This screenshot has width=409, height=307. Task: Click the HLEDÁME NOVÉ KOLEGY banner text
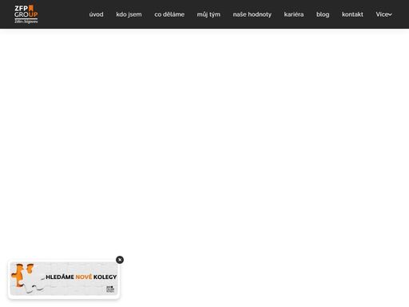coord(81,277)
